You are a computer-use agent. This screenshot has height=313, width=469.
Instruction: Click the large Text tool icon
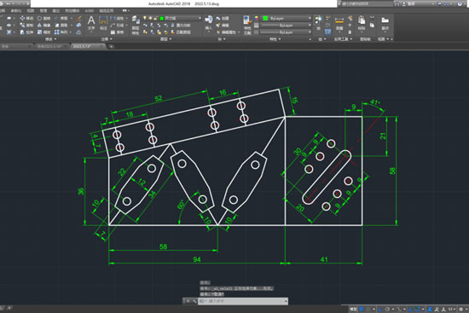91,21
